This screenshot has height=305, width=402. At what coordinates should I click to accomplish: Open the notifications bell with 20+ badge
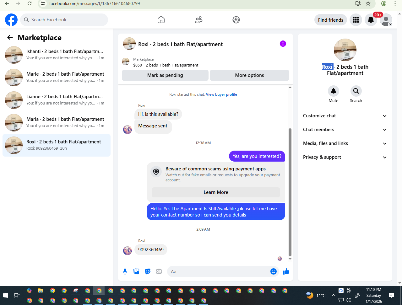(x=371, y=20)
